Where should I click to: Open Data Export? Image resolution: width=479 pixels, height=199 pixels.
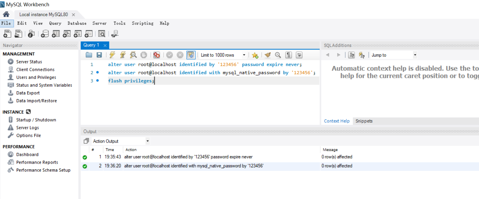point(28,93)
